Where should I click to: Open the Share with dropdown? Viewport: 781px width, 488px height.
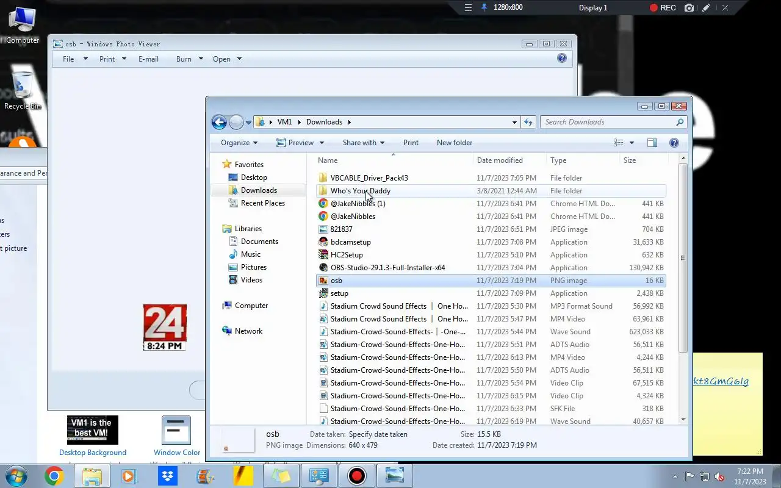coord(364,143)
